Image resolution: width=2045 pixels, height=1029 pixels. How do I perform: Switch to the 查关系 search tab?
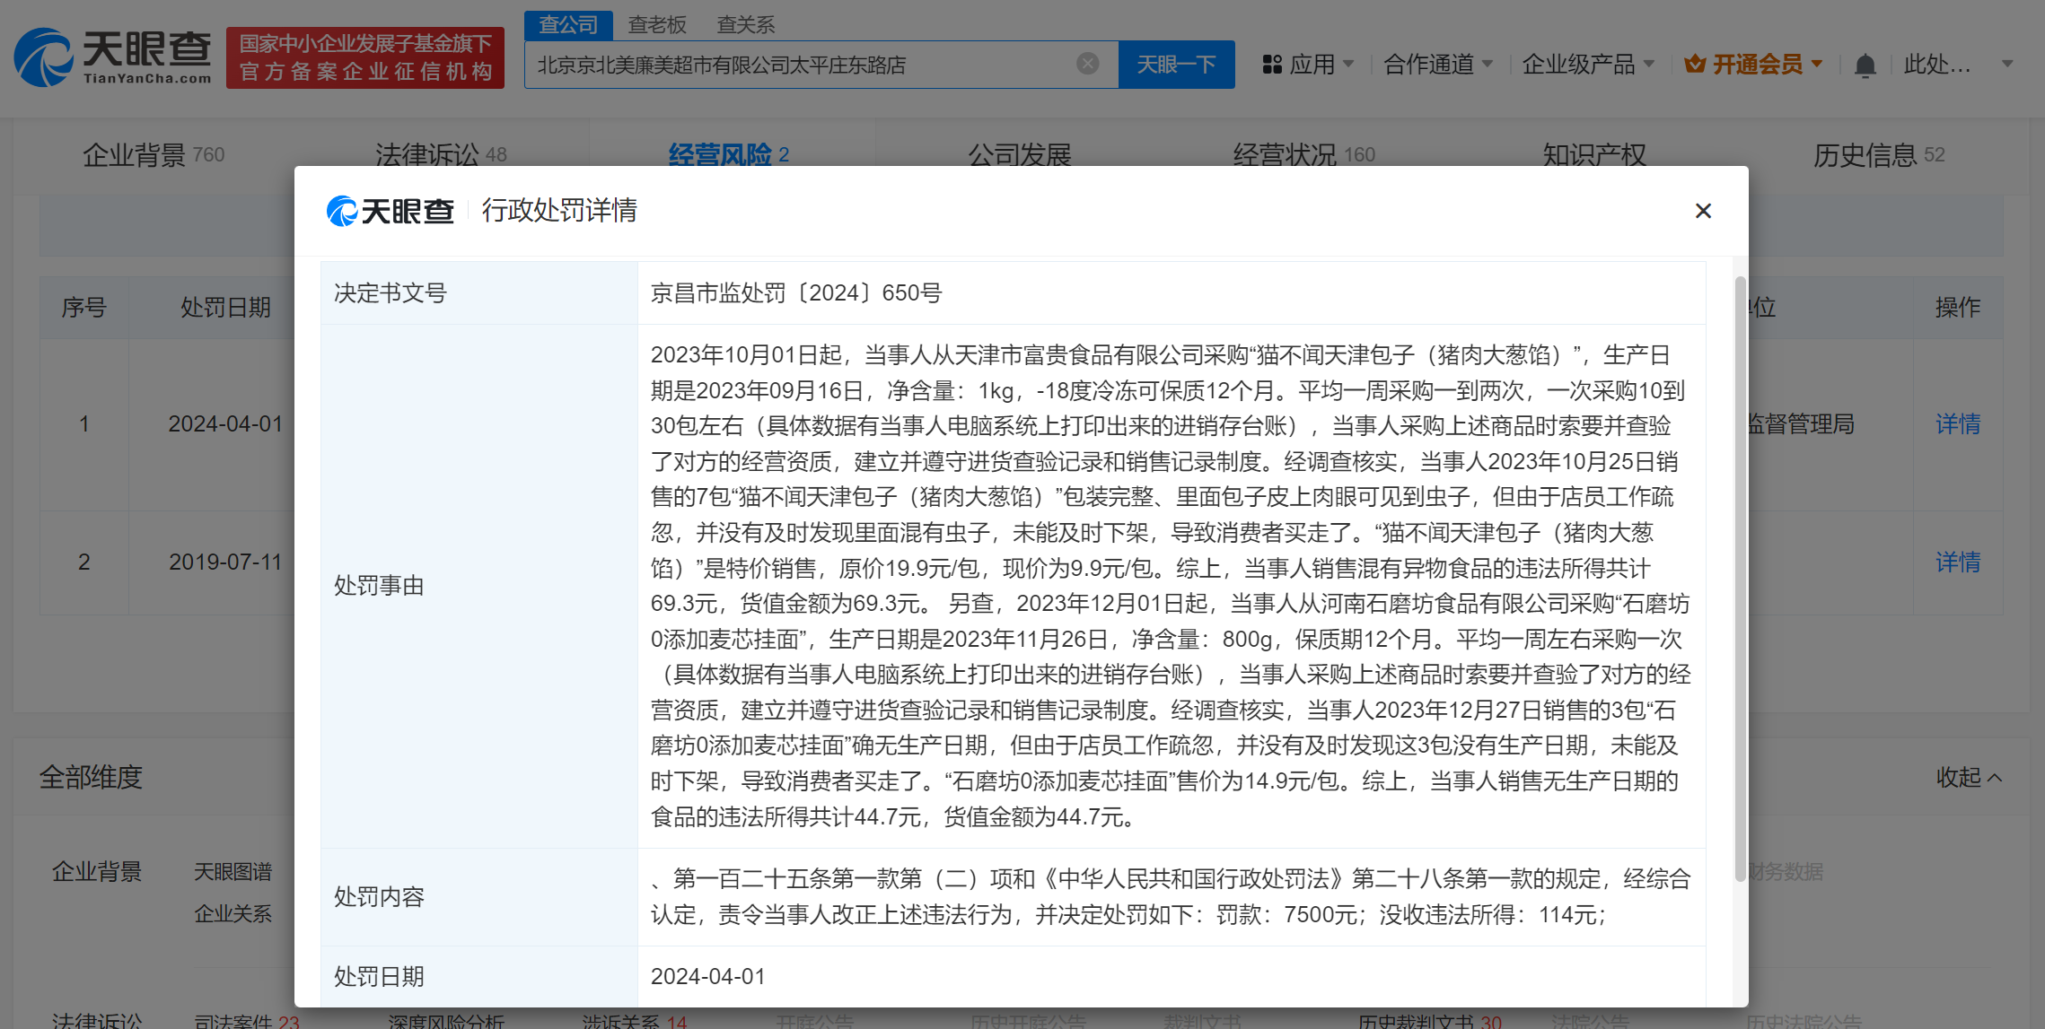(x=745, y=25)
